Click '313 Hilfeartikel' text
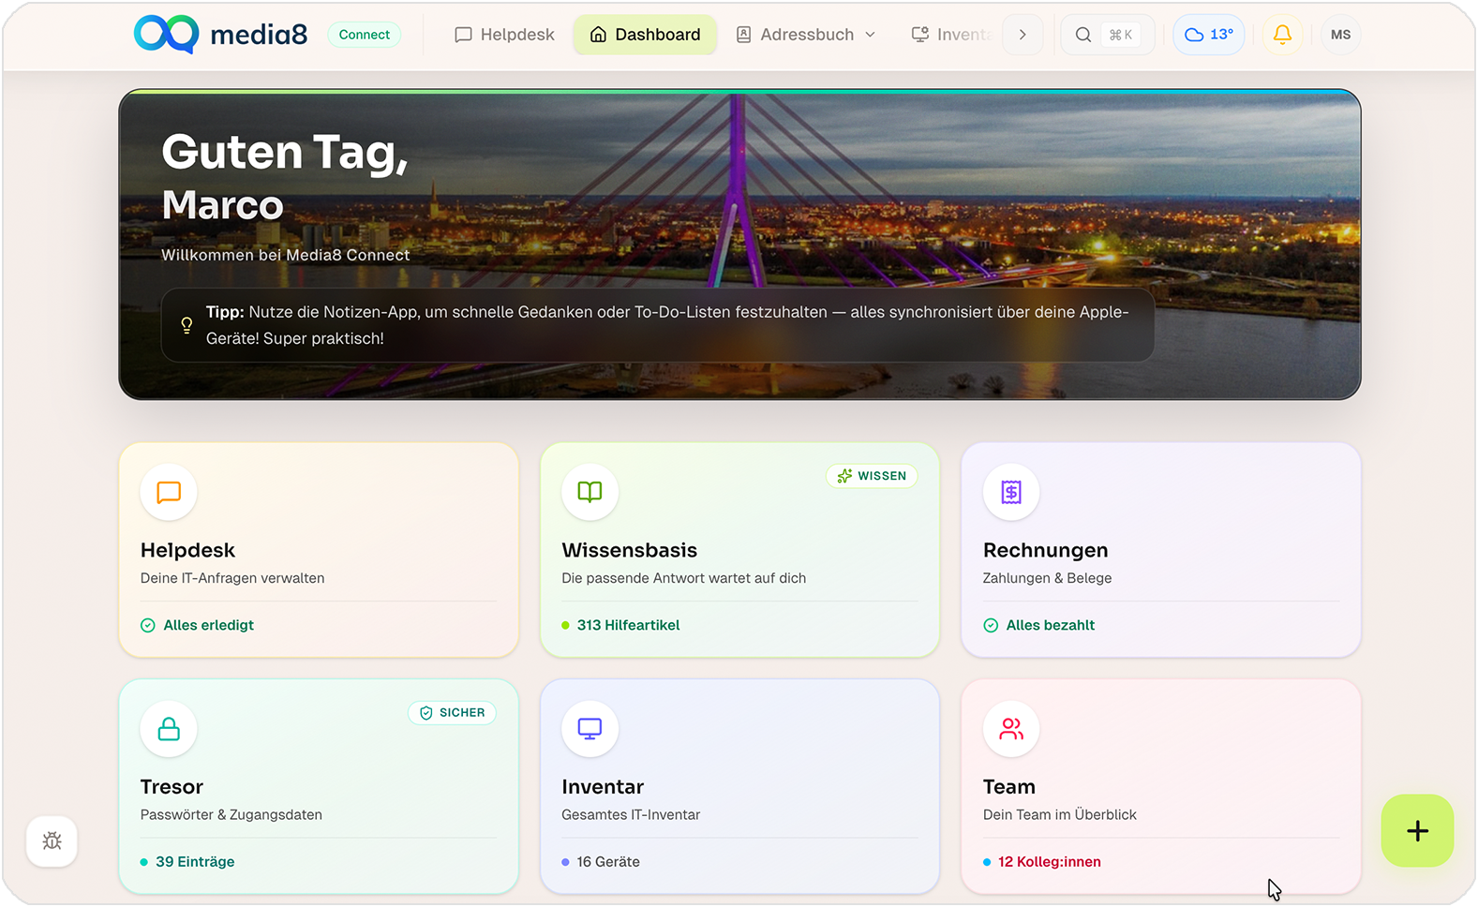Viewport: 1478px width, 907px height. click(x=628, y=625)
